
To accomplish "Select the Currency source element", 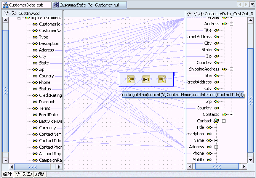I will (47, 128).
